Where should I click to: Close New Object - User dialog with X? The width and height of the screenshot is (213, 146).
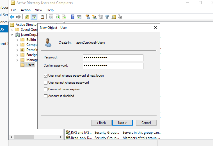pyautogui.click(x=155, y=27)
